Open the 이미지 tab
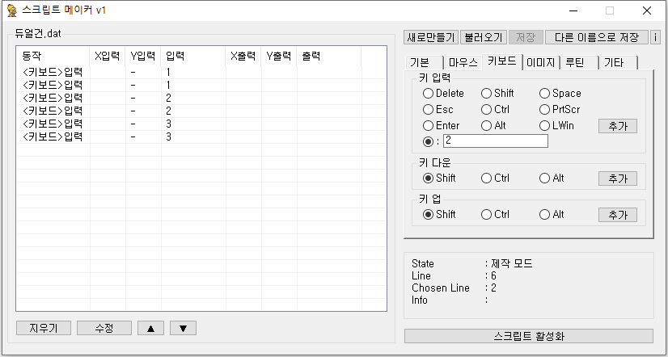 click(540, 62)
